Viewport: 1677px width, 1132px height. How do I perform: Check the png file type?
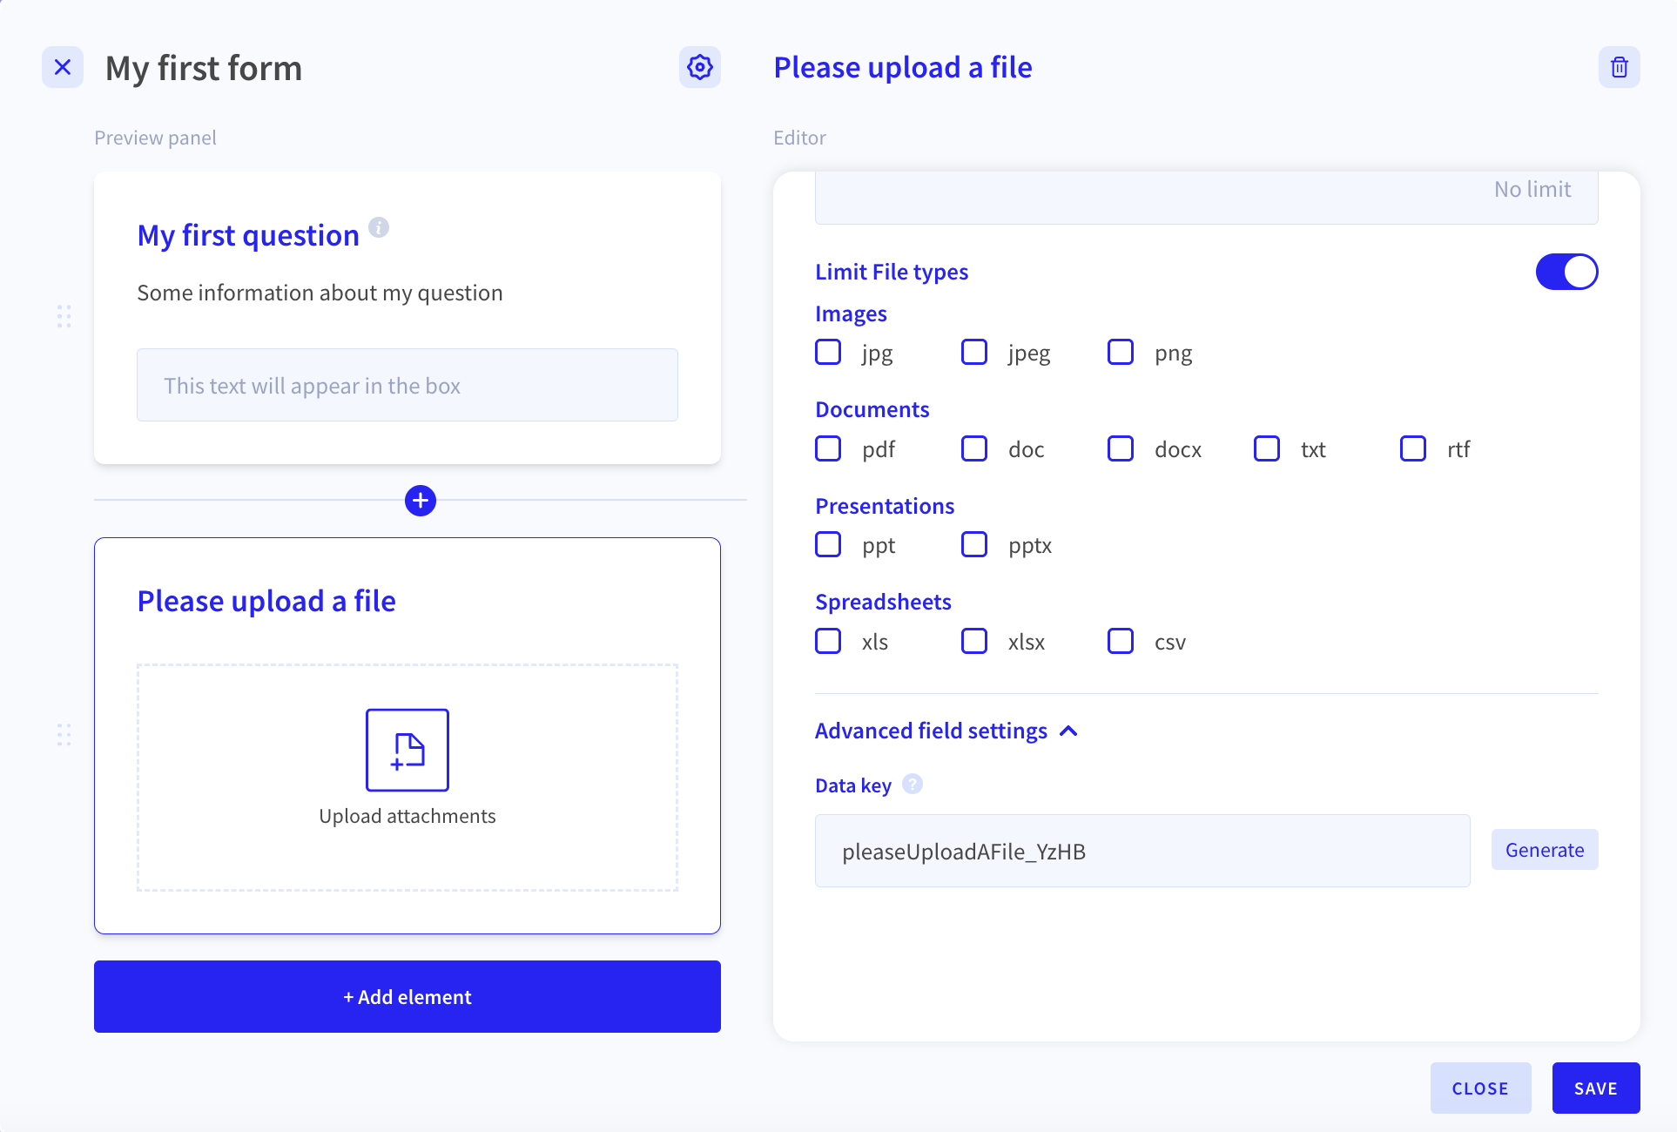(x=1121, y=353)
